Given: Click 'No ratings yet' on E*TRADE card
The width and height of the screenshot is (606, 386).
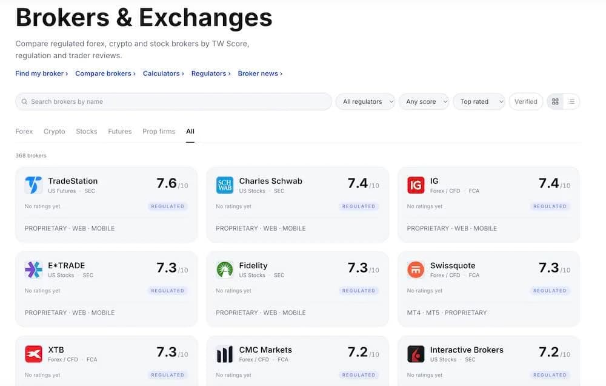Looking at the screenshot, I should 42,291.
